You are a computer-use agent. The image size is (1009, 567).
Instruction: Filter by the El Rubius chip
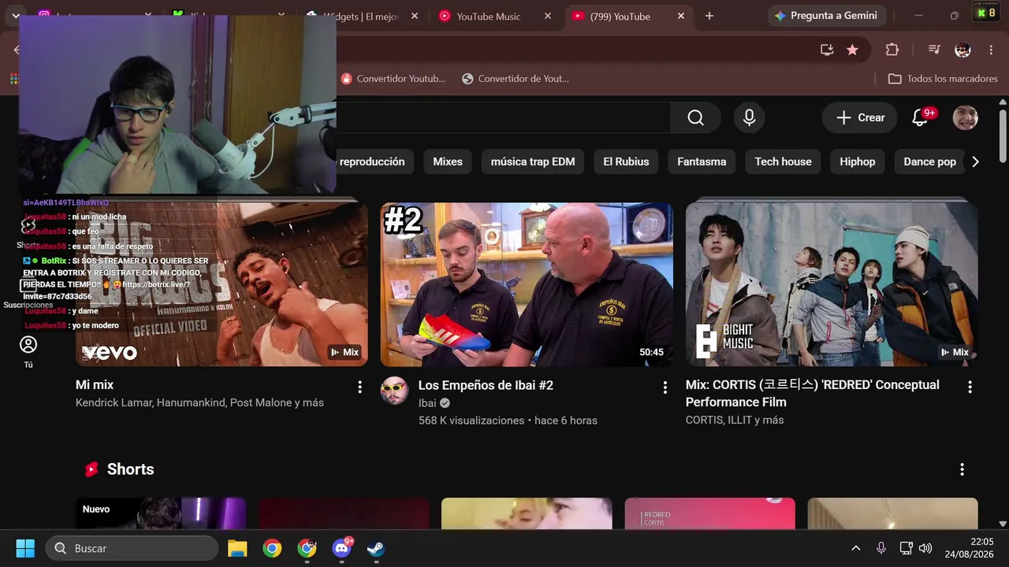[626, 161]
